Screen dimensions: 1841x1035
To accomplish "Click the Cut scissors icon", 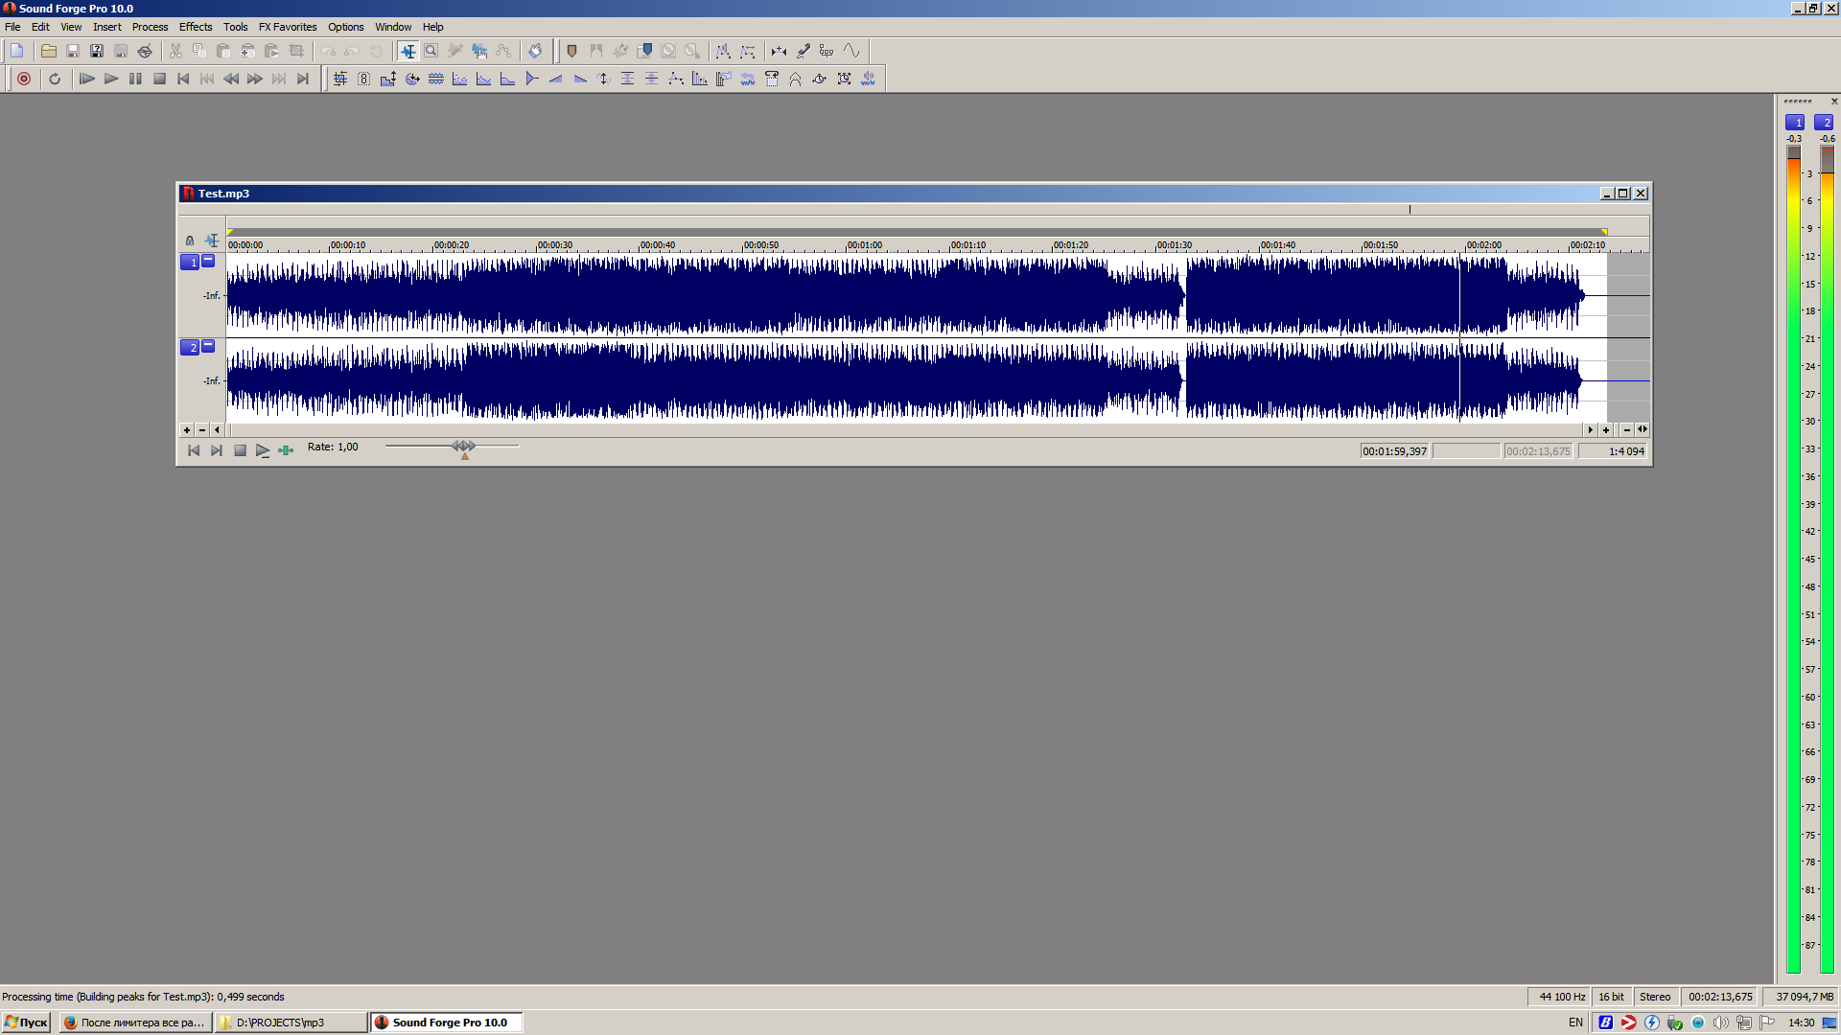I will 175,51.
